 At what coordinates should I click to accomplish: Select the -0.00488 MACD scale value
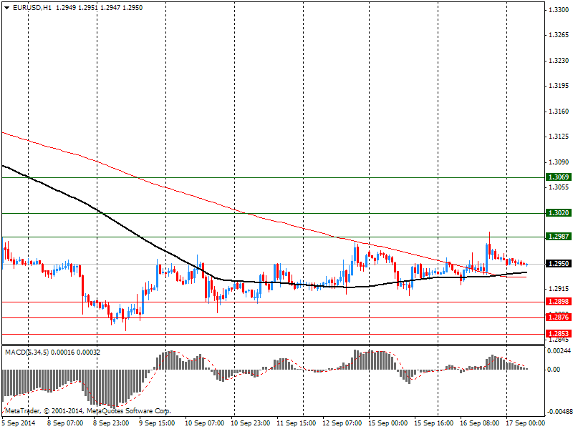[x=559, y=412]
